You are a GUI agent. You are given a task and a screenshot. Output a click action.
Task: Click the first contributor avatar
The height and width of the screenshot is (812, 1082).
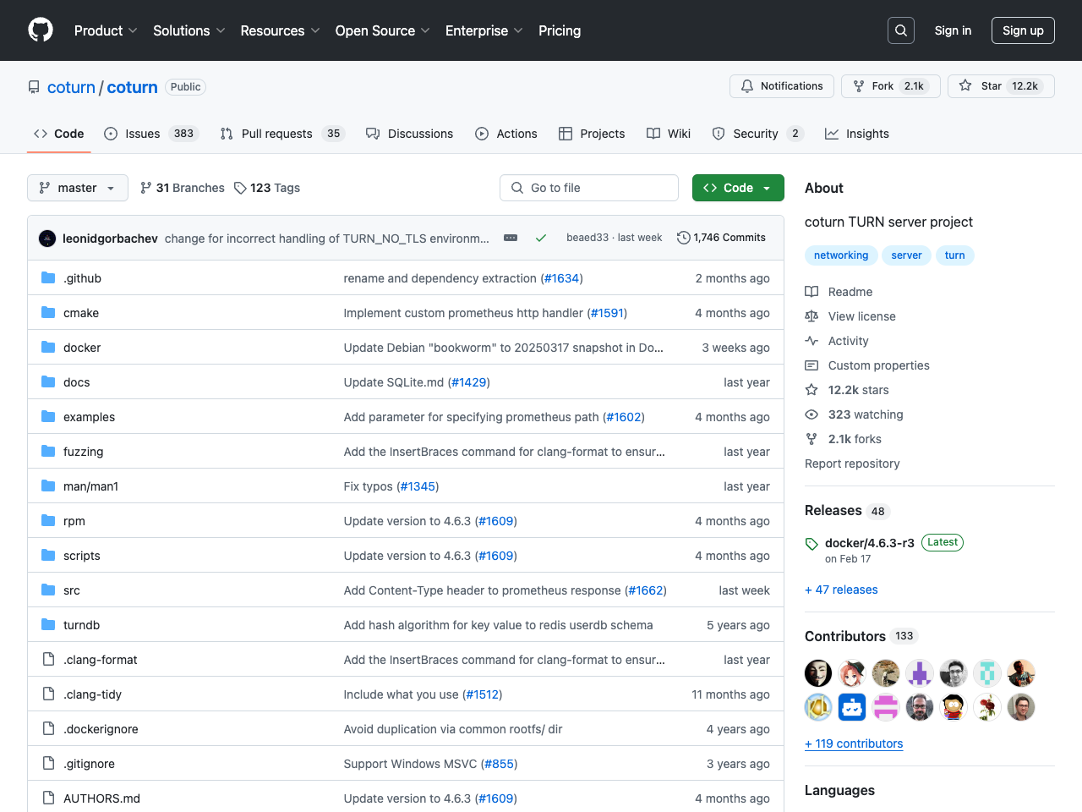[818, 673]
